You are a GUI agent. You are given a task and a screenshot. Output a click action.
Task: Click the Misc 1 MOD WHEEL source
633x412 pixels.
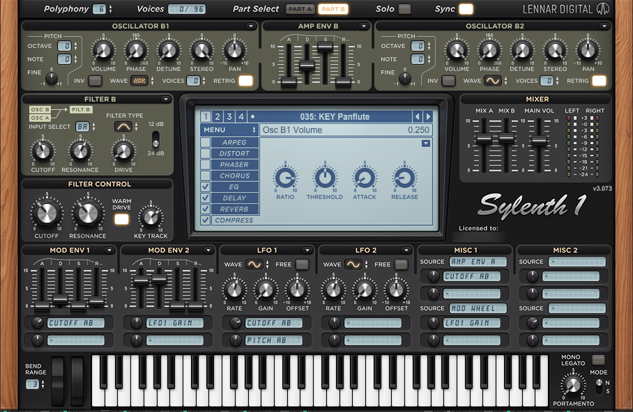pyautogui.click(x=478, y=308)
